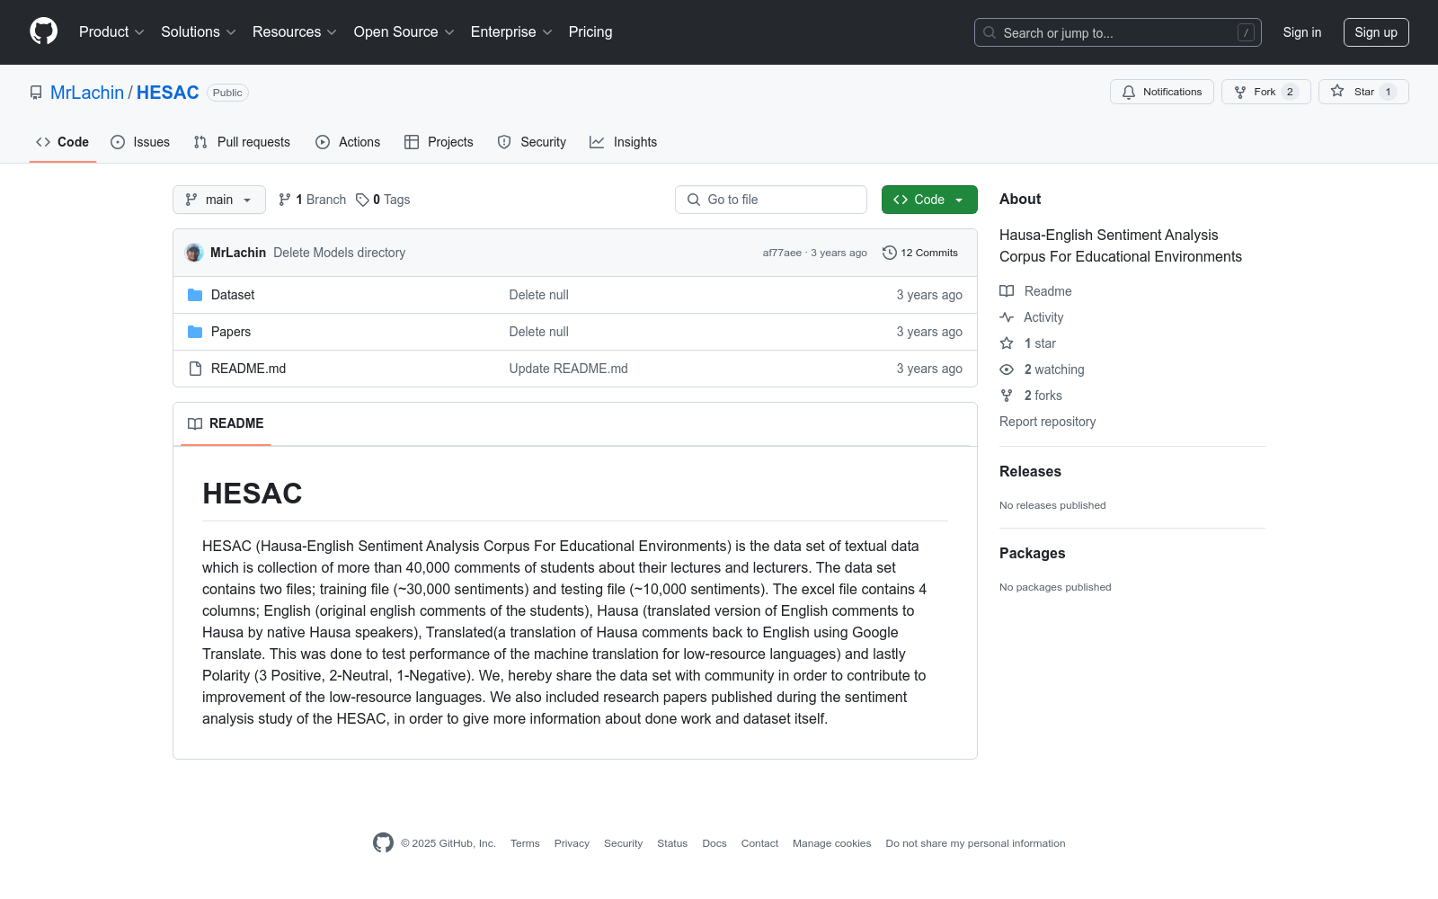This screenshot has height=899, width=1438.
Task: Open the MrLachin user profile link
Action: [x=87, y=93]
